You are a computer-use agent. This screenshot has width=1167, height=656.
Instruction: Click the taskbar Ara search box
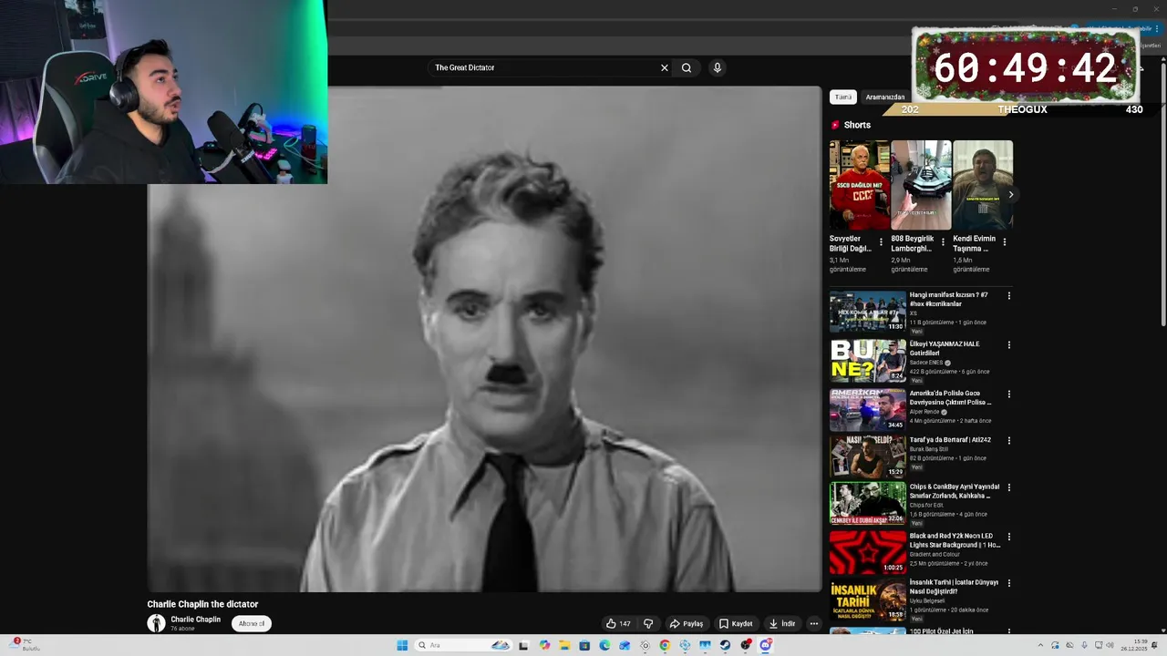pos(464,645)
